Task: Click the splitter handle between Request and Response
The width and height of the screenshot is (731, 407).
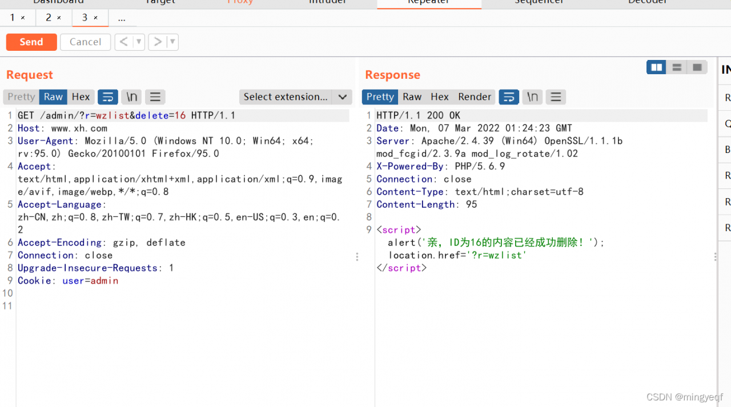Action: (358, 257)
